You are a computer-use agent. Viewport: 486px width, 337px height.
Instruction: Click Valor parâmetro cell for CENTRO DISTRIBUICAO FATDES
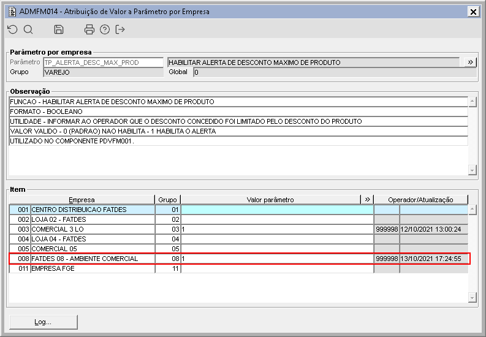(x=278, y=210)
